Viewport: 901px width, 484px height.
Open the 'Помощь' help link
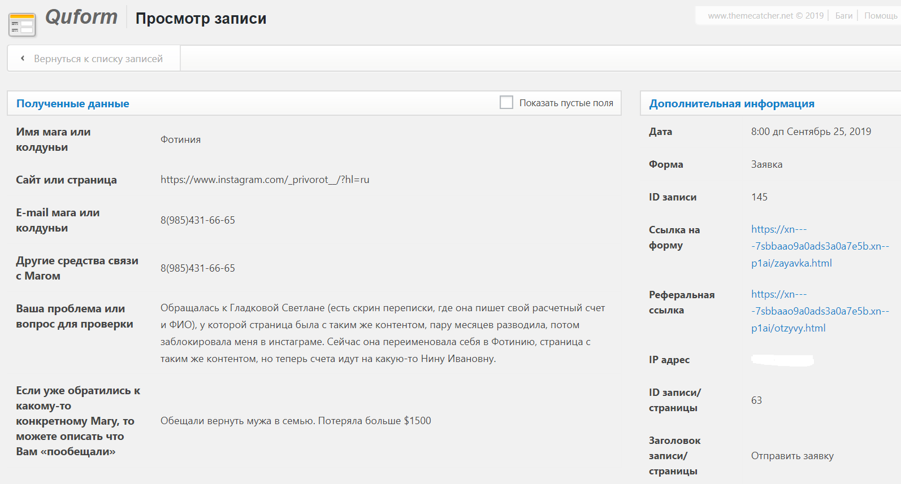click(880, 16)
